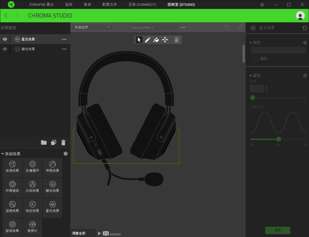Open help for 属性 section
309x237 pixels.
pos(305,75)
